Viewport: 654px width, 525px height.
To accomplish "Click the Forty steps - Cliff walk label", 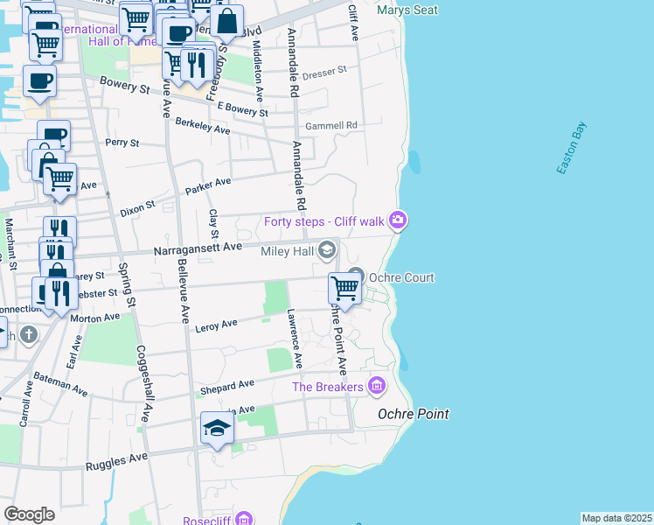I will coord(324,221).
